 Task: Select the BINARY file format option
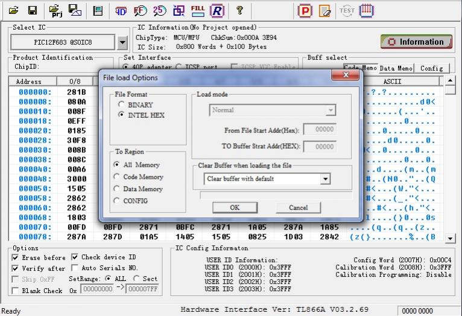pos(122,105)
